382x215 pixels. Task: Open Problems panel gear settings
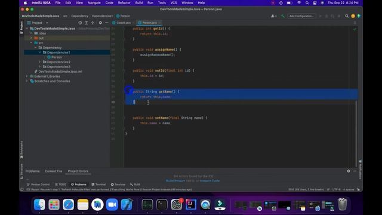point(349,171)
